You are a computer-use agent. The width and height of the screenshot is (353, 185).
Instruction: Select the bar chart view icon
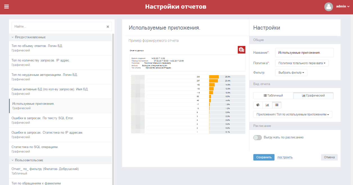tap(267, 105)
